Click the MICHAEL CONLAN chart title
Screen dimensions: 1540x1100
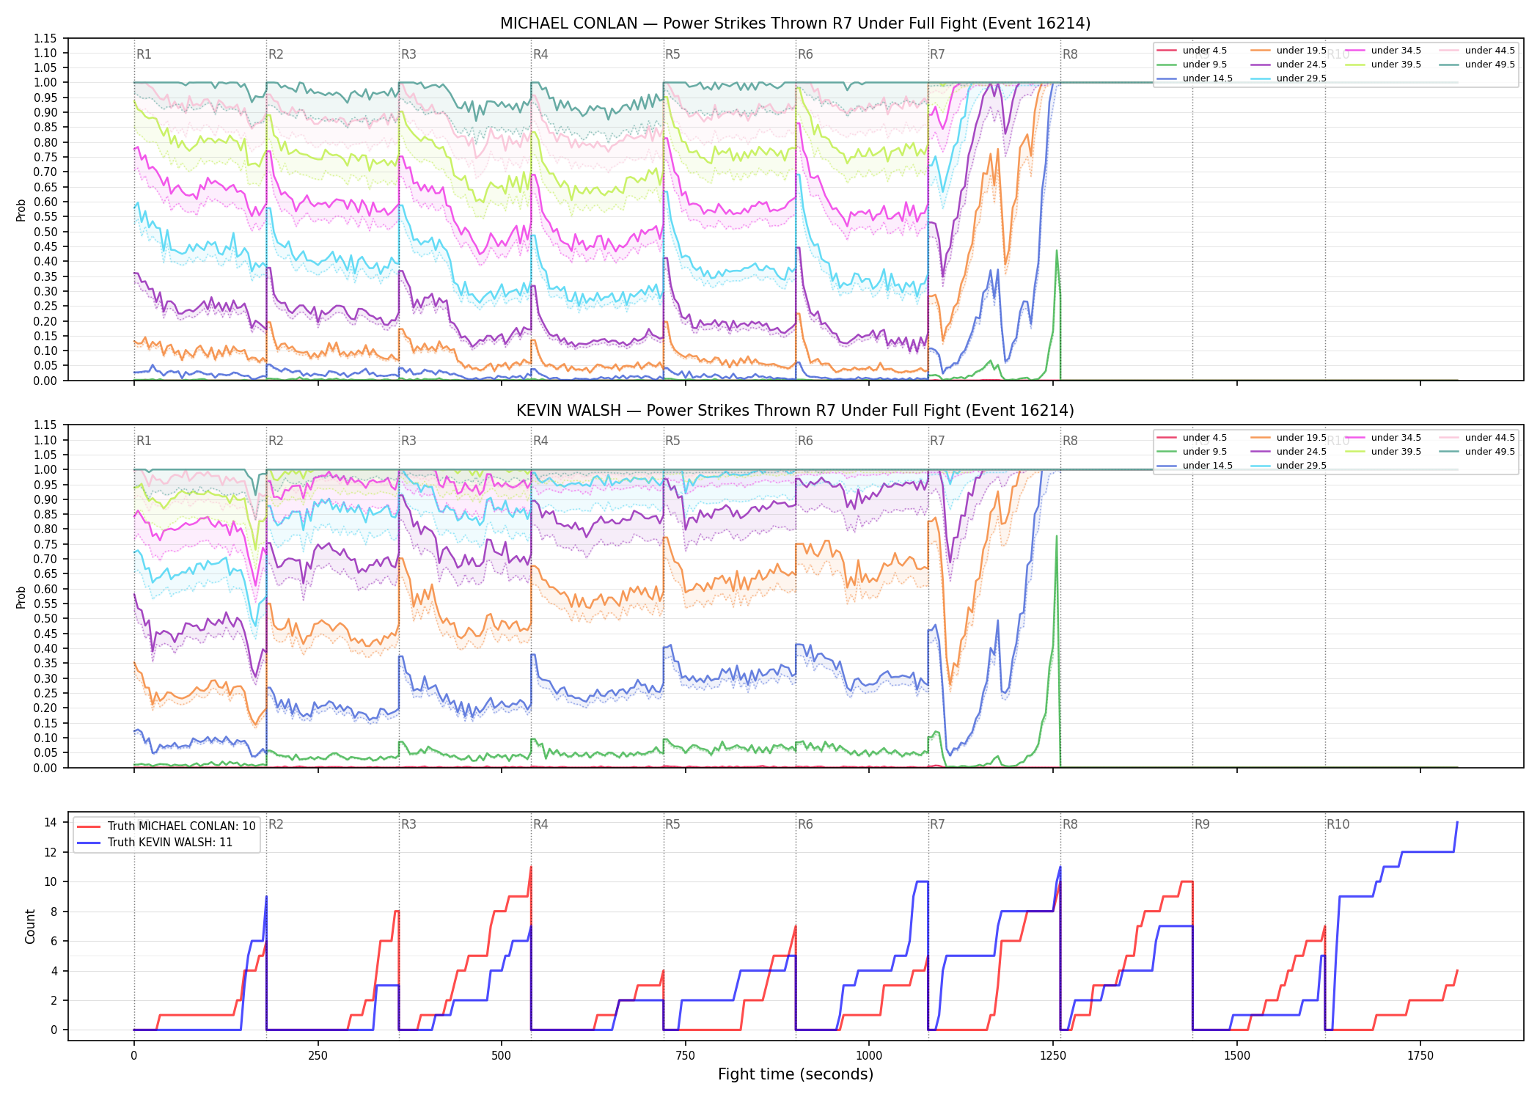pyautogui.click(x=795, y=23)
